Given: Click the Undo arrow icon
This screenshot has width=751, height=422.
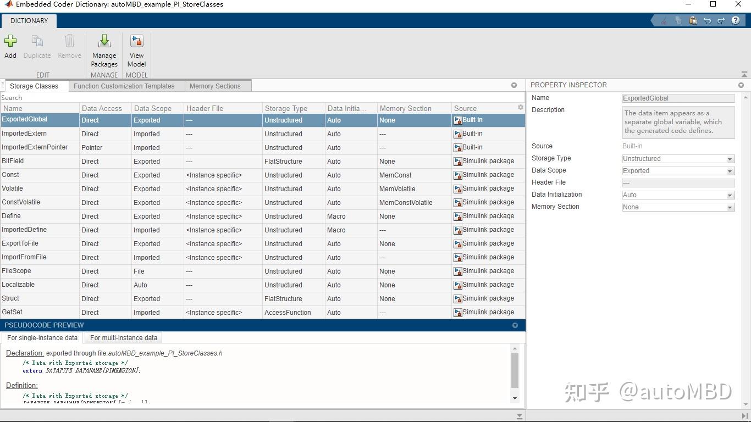Looking at the screenshot, I should pos(707,20).
